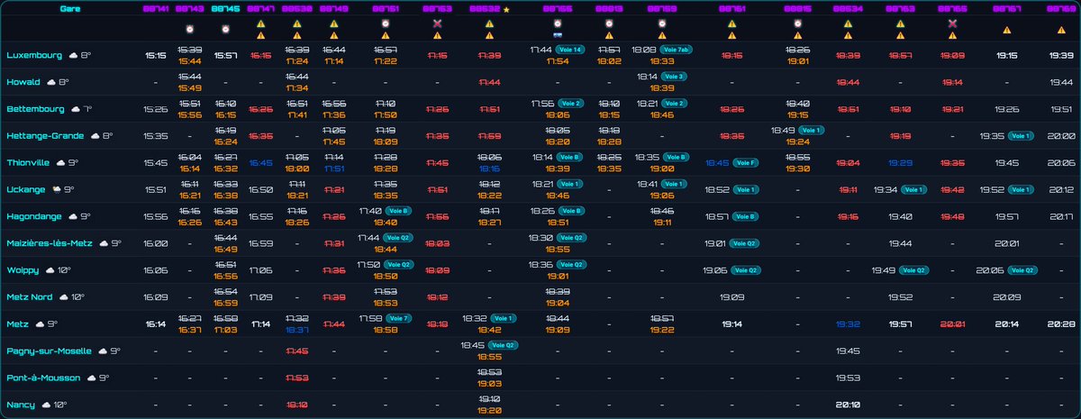Select the Maizières-lès-Metz station name

(x=49, y=244)
